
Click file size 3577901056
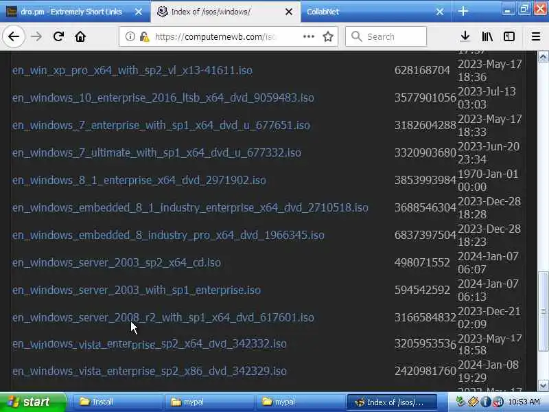point(425,98)
